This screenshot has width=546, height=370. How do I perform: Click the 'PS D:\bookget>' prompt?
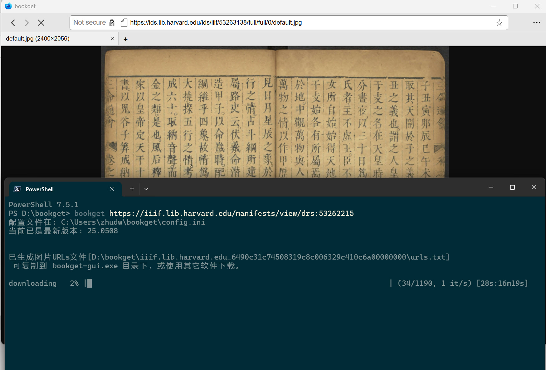39,213
